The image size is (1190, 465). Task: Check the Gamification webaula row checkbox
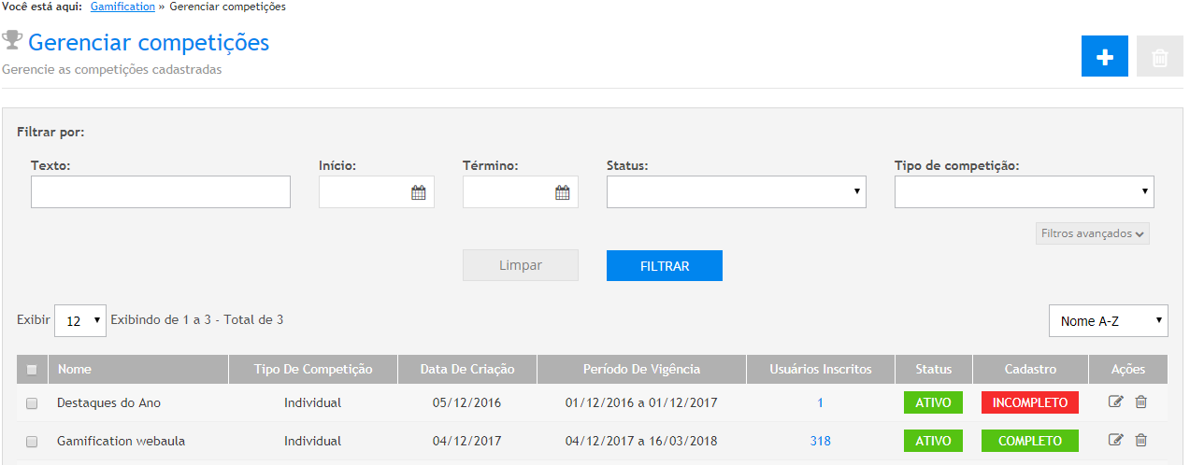click(x=32, y=442)
